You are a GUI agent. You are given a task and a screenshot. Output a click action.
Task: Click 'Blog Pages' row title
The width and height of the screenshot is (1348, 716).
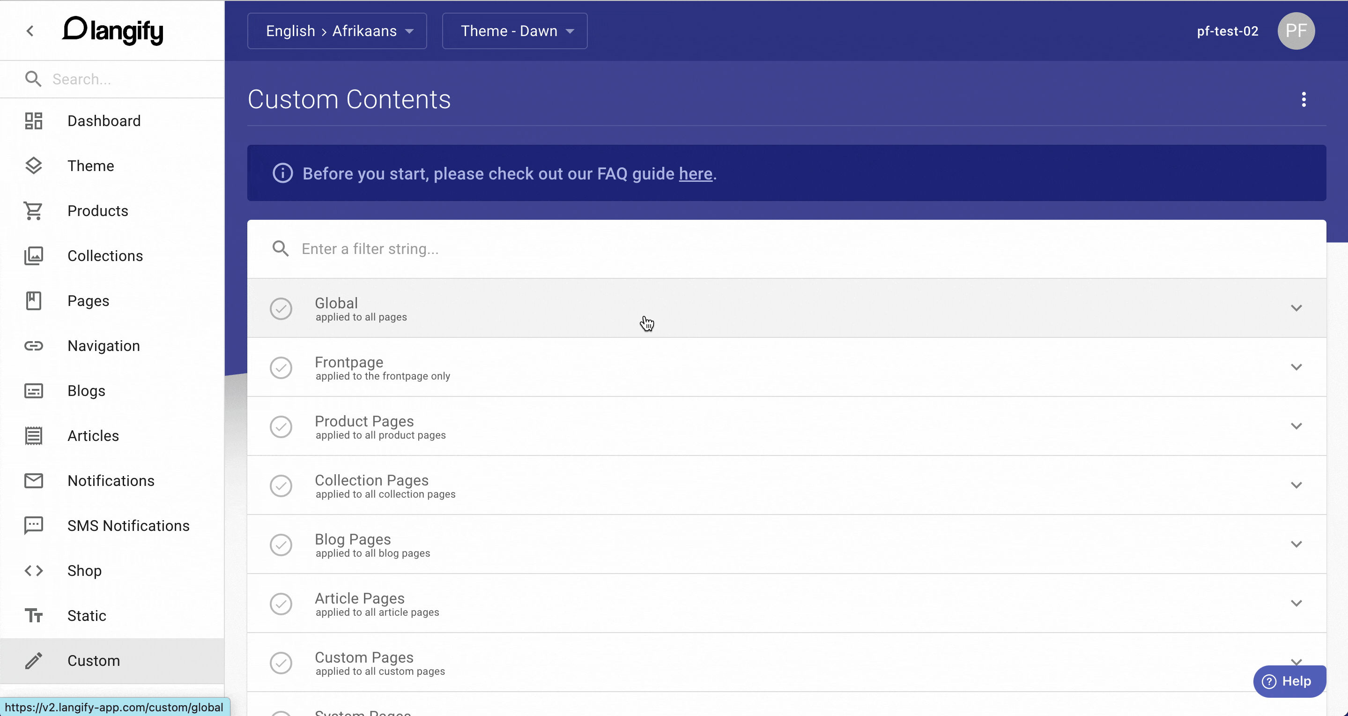coord(353,539)
